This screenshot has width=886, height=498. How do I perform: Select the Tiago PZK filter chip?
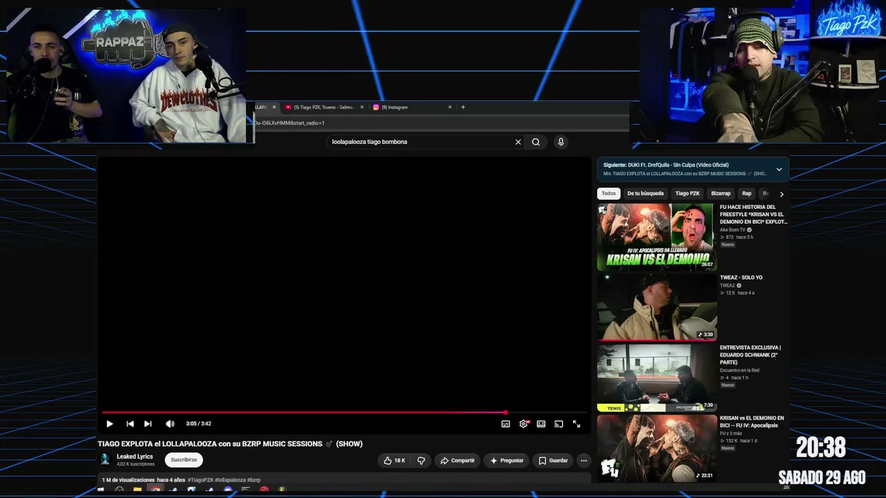point(687,194)
